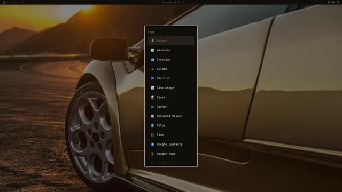Click the volume icon in top bar
The image size is (342, 192).
(333, 2)
